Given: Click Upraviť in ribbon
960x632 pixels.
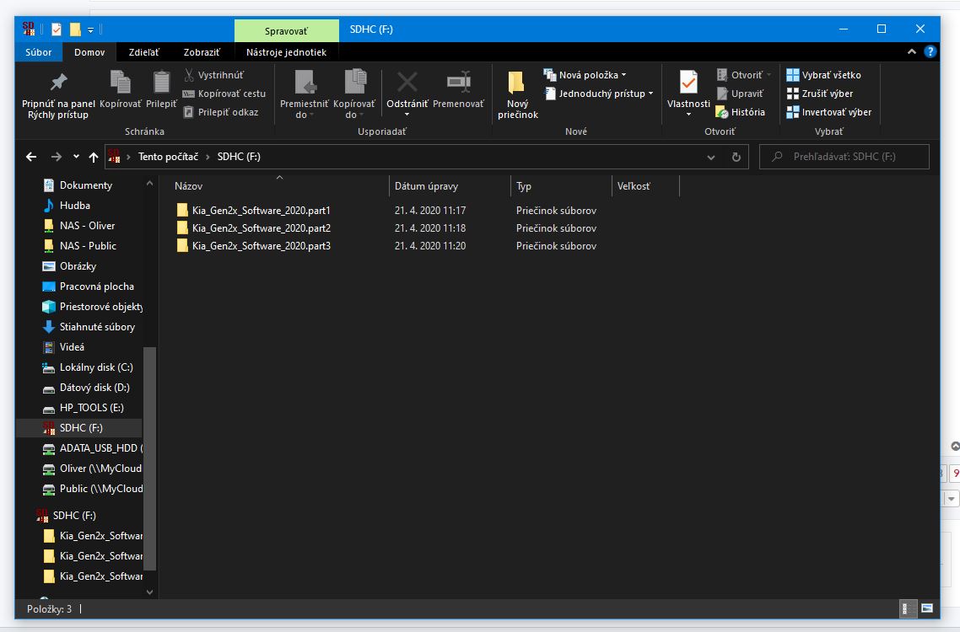Looking at the screenshot, I should [740, 94].
